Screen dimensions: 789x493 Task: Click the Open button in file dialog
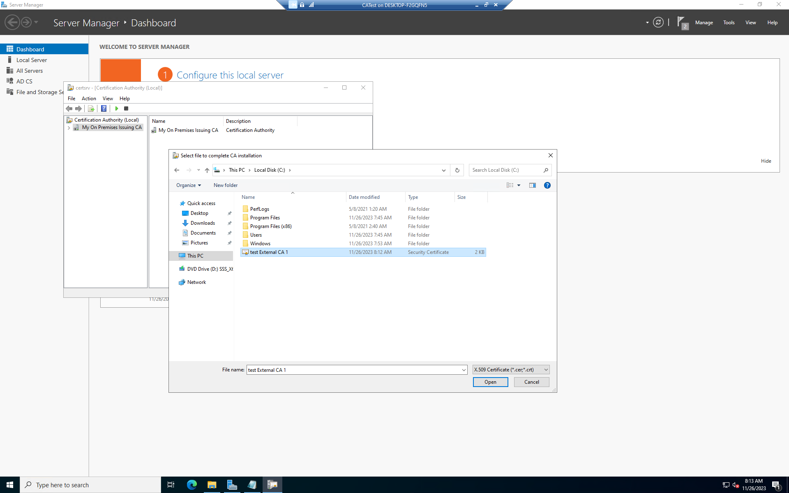(490, 382)
